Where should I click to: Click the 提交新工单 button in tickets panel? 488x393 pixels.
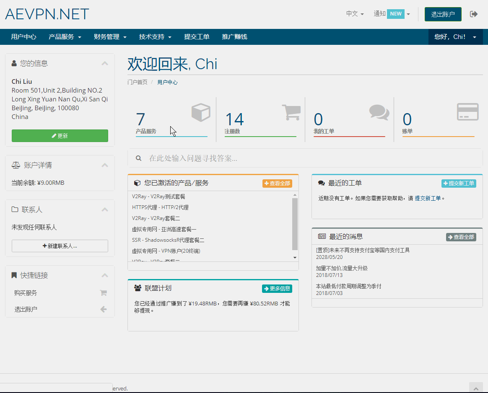tap(459, 184)
